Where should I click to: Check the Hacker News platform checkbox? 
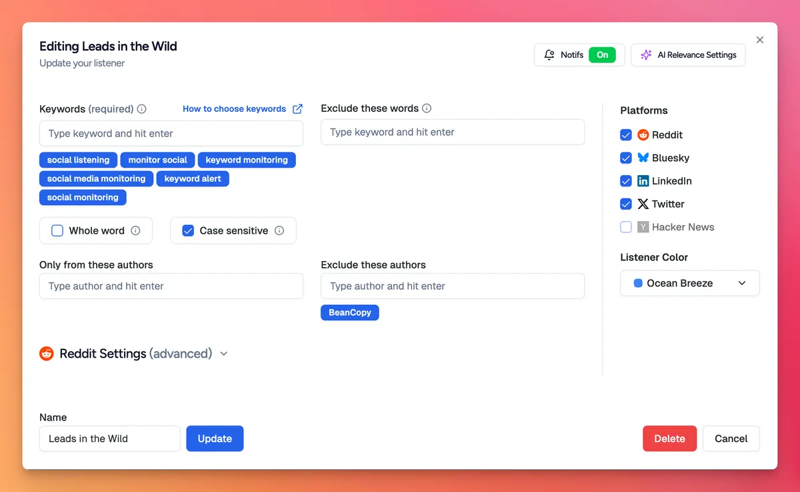pyautogui.click(x=626, y=227)
